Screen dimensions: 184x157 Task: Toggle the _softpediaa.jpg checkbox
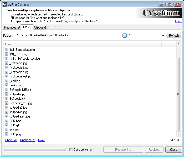pyautogui.click(x=7, y=72)
